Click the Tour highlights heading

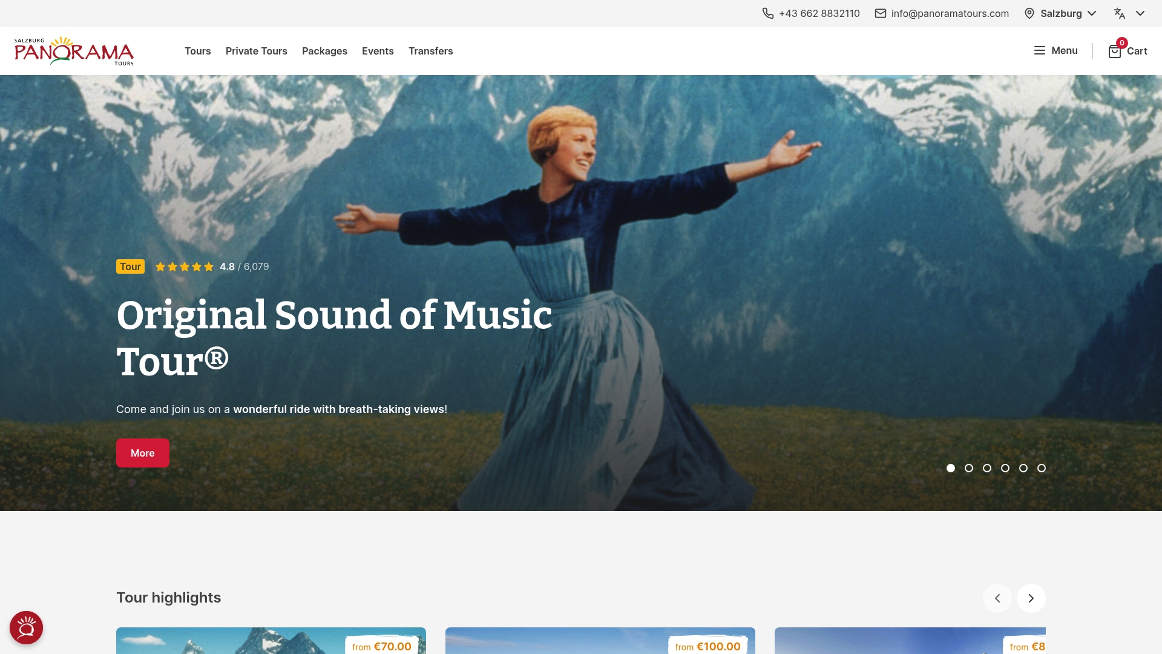(x=169, y=598)
